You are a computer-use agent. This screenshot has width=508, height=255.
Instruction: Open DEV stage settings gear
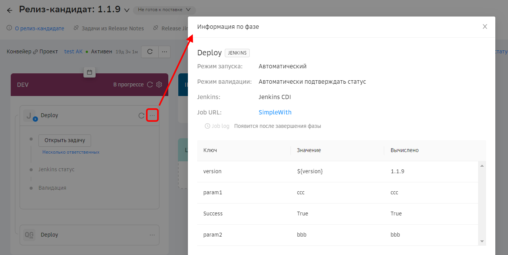(159, 84)
